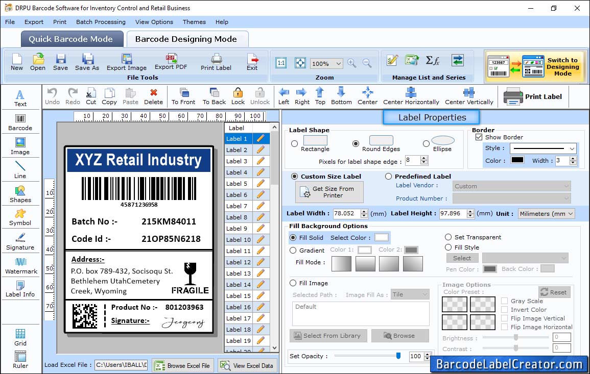Click Switch to Designing Mode button
Screen dimensions: 590x374
[536, 66]
